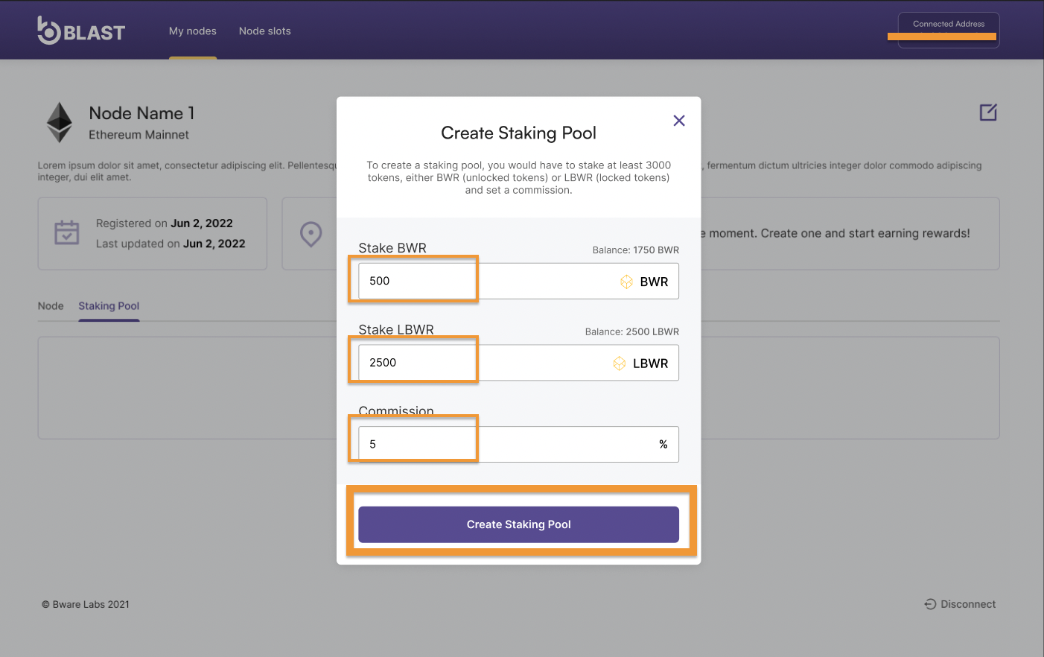Click the Disconnect arrow icon

pos(930,604)
